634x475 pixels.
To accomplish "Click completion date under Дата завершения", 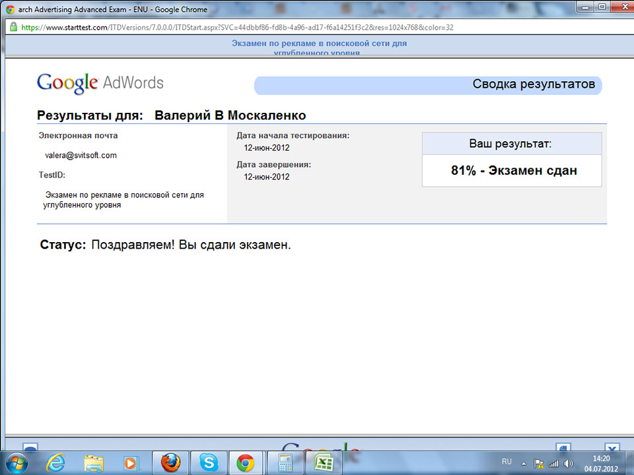I will point(266,177).
